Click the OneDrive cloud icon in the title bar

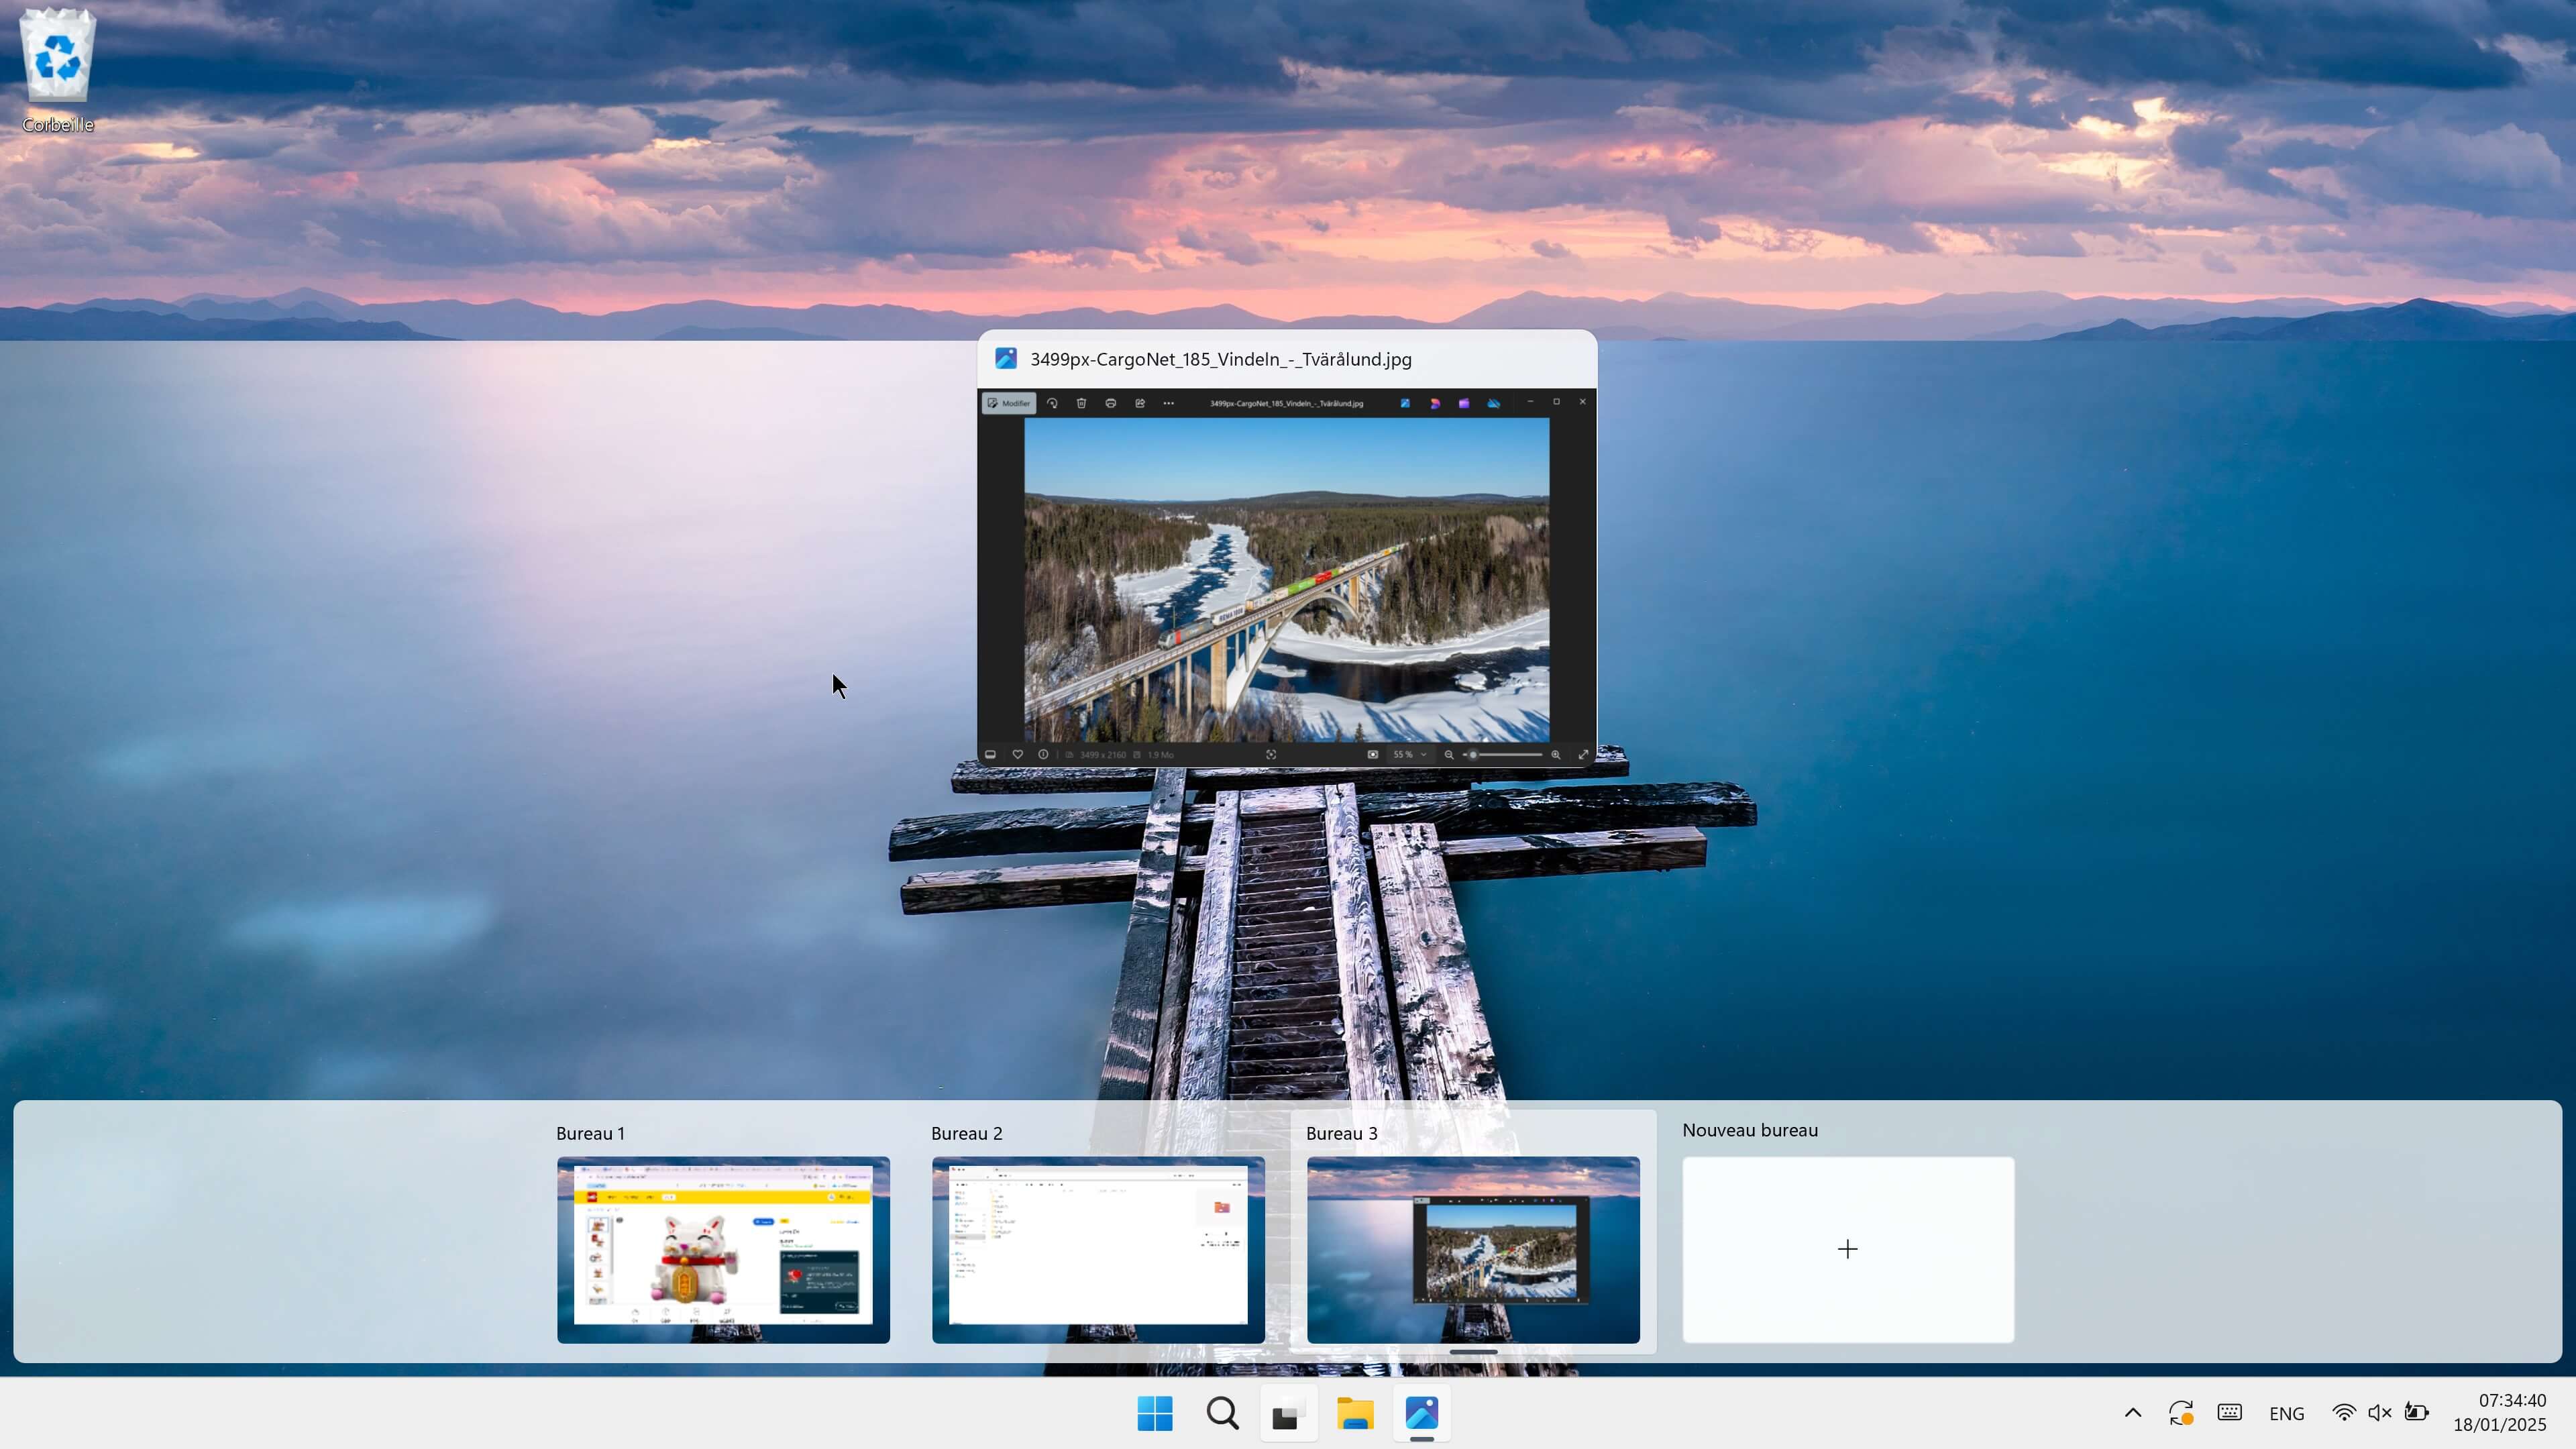pyautogui.click(x=1493, y=403)
